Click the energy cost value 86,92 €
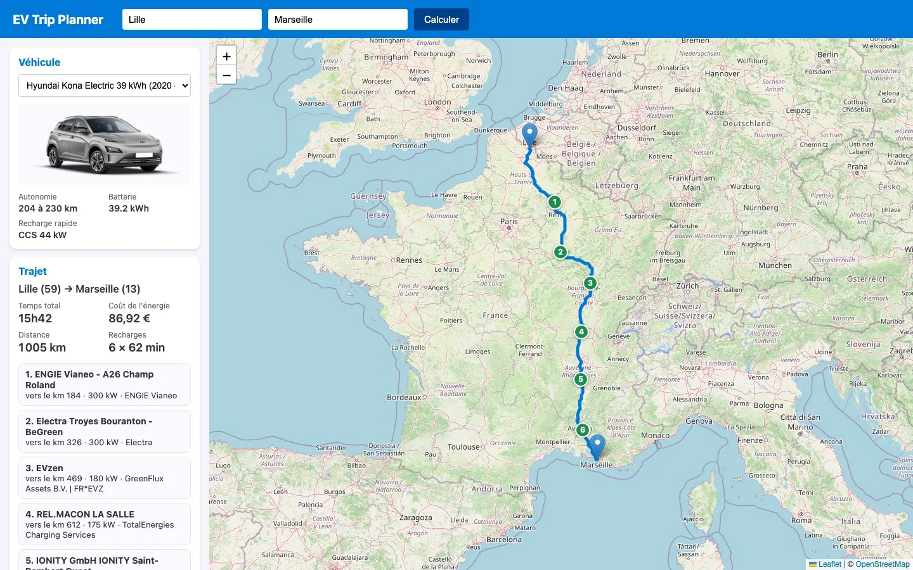The image size is (913, 570). click(x=129, y=319)
